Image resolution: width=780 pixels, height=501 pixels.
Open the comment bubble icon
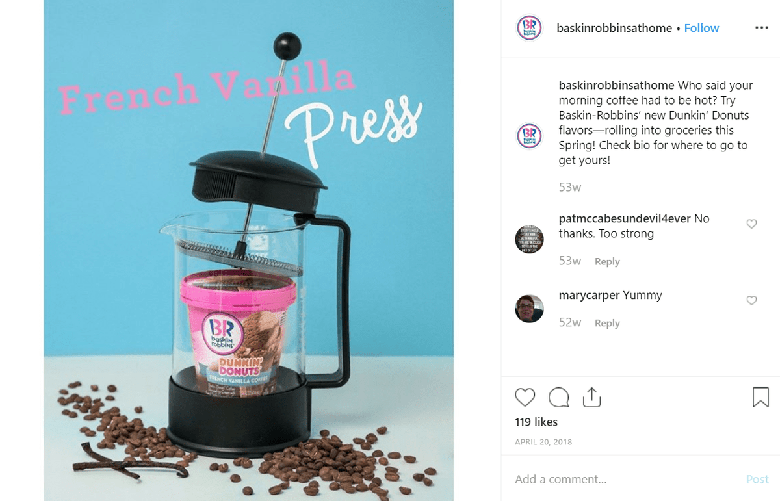coord(558,397)
